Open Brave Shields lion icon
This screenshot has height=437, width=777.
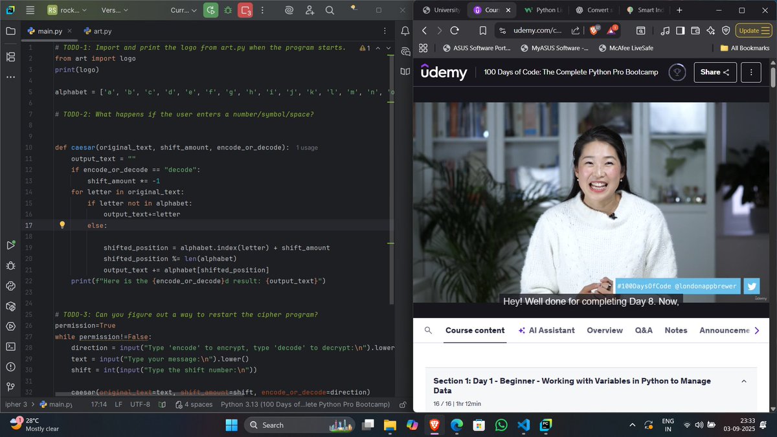[594, 30]
